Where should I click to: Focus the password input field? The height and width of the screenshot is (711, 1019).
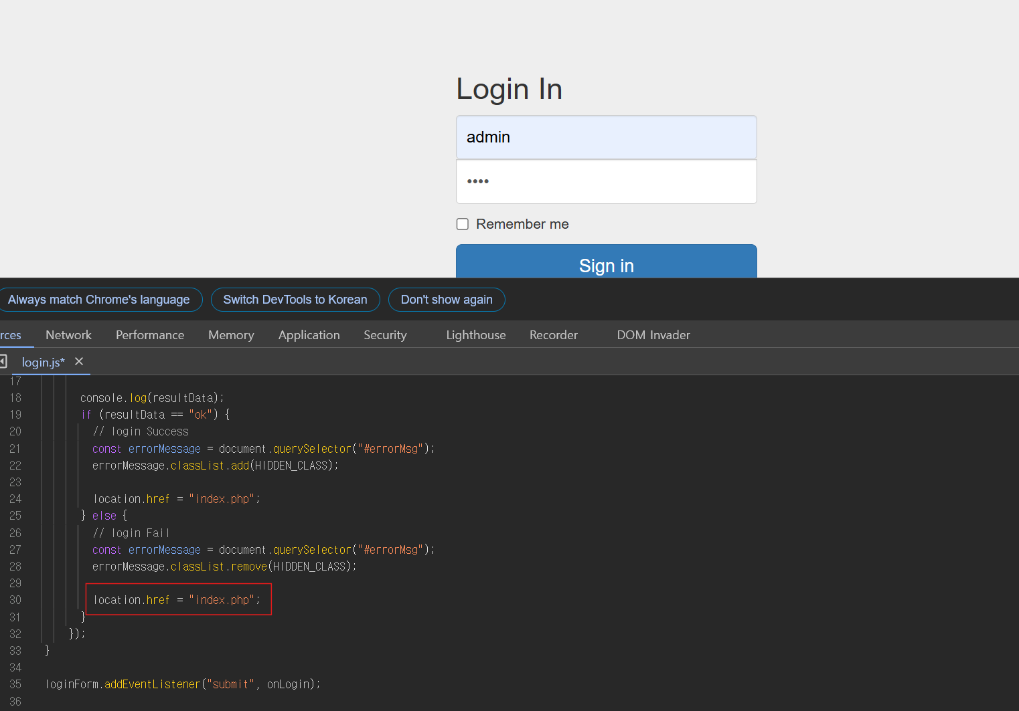pyautogui.click(x=607, y=181)
